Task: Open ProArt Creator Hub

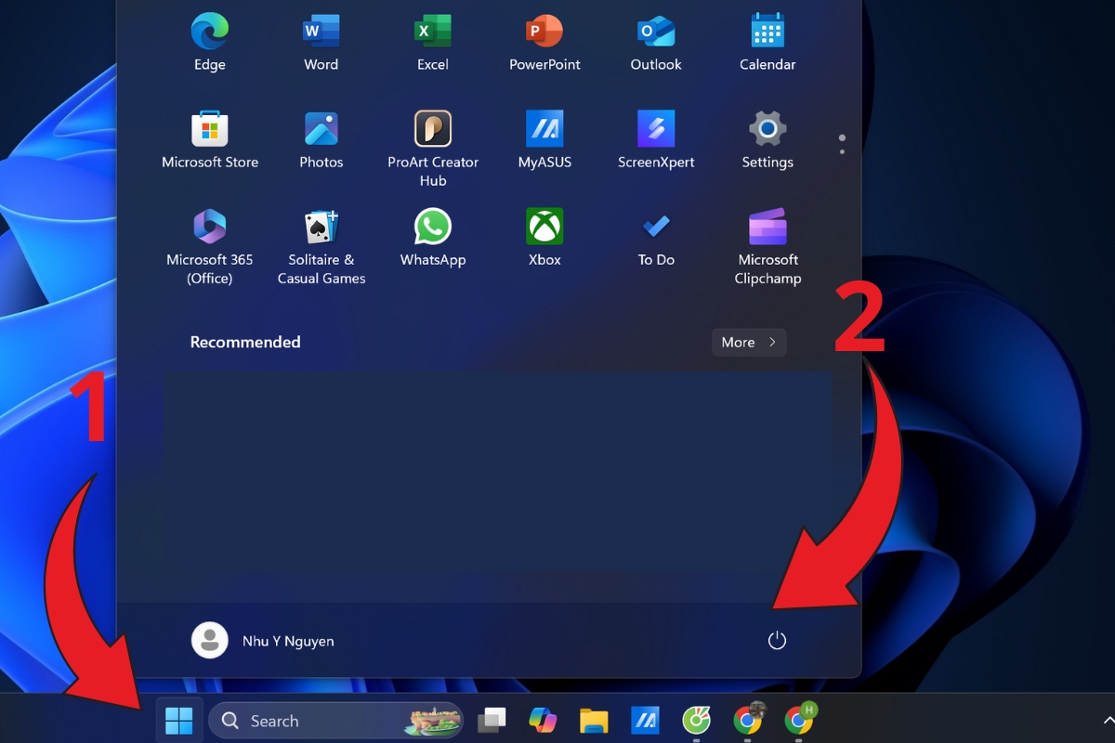Action: [x=433, y=149]
